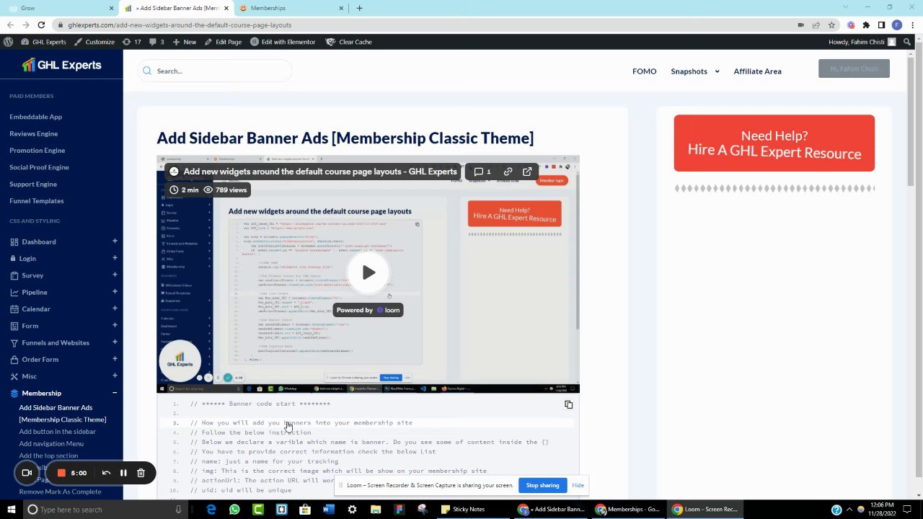Expand the Pipeline sidebar section

coord(115,292)
